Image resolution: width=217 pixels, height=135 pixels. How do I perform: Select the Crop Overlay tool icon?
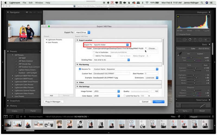tap(179, 40)
